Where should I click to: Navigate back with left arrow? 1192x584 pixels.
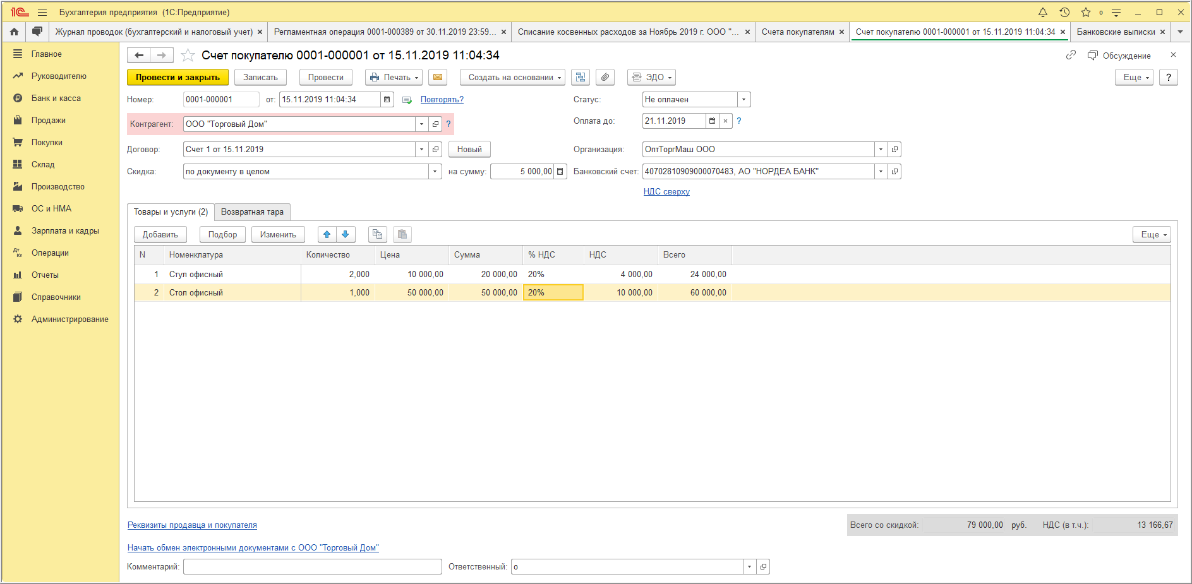(140, 56)
